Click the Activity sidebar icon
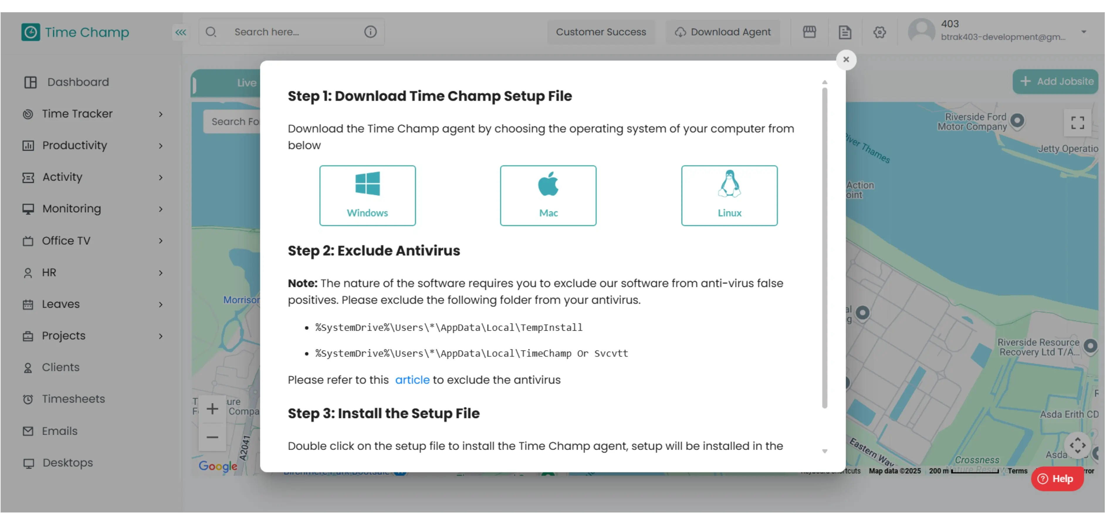Viewport: 1105px width, 525px height. 28,177
